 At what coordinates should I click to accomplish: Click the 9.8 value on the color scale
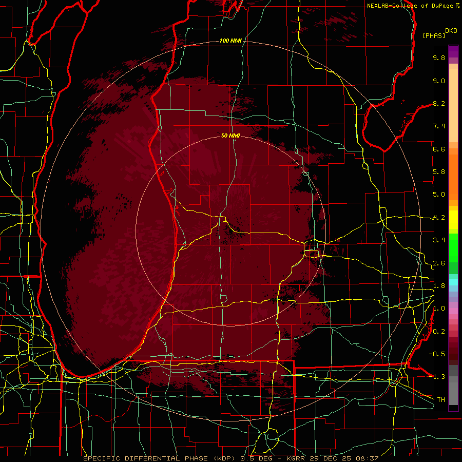(439, 58)
